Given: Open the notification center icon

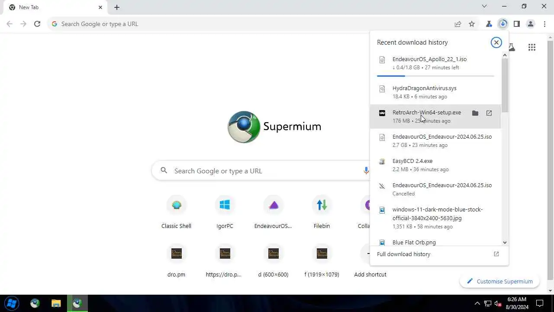Looking at the screenshot, I should (540, 303).
